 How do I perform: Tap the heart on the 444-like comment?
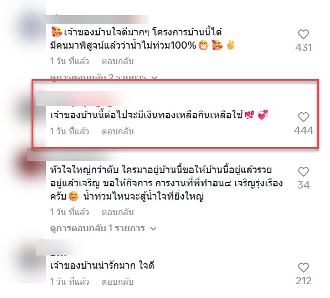point(303,117)
